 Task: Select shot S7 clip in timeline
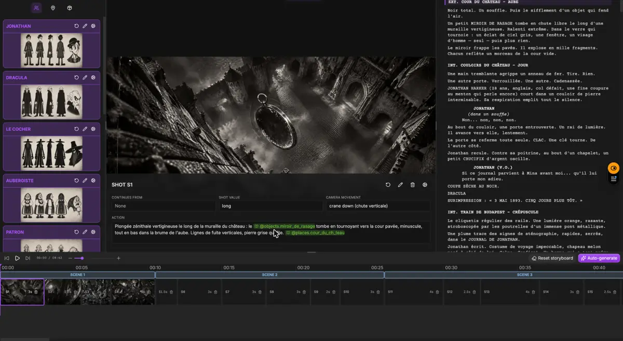point(243,292)
